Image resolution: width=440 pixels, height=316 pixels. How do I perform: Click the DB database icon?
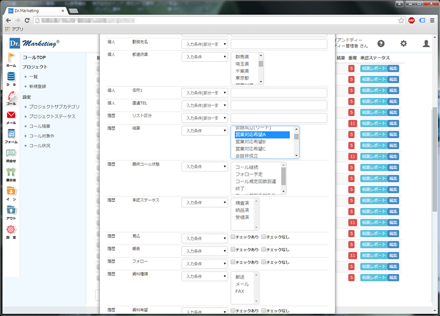(x=11, y=78)
